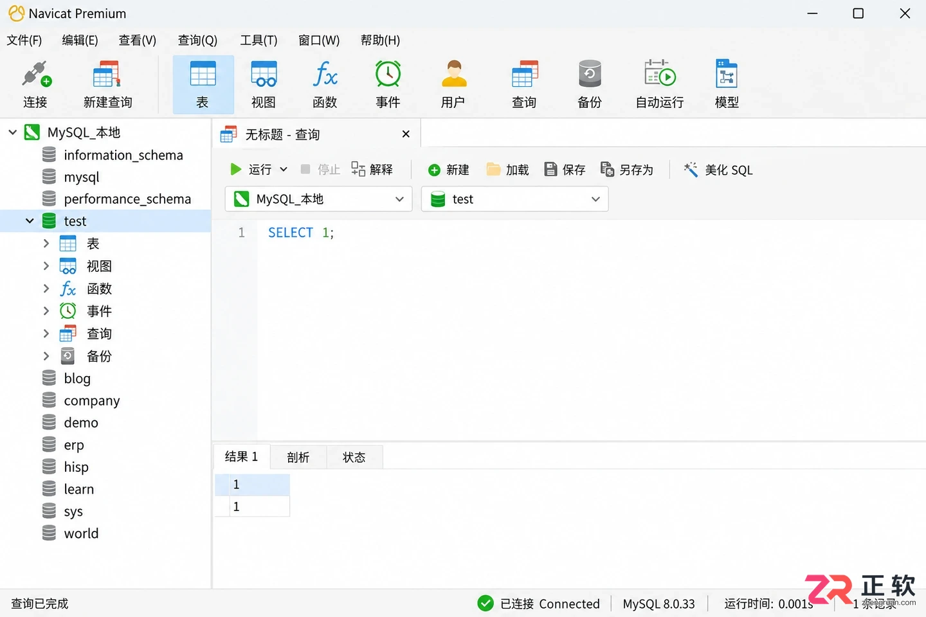The width and height of the screenshot is (926, 617).
Task: Select the world database
Action: pos(82,533)
